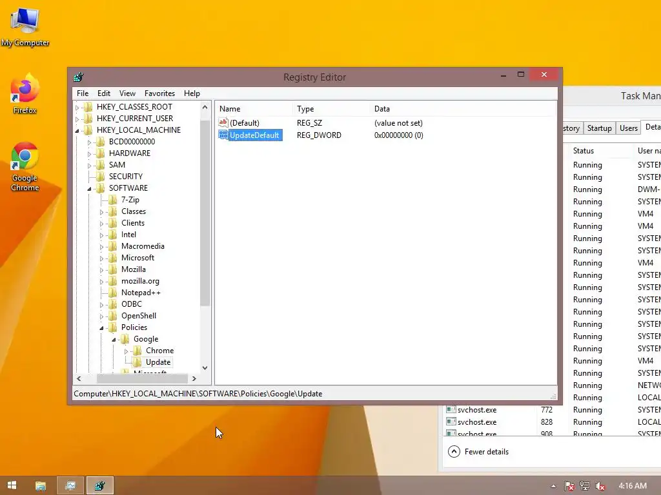Click the svchost.exe 772 process icon

click(x=451, y=409)
